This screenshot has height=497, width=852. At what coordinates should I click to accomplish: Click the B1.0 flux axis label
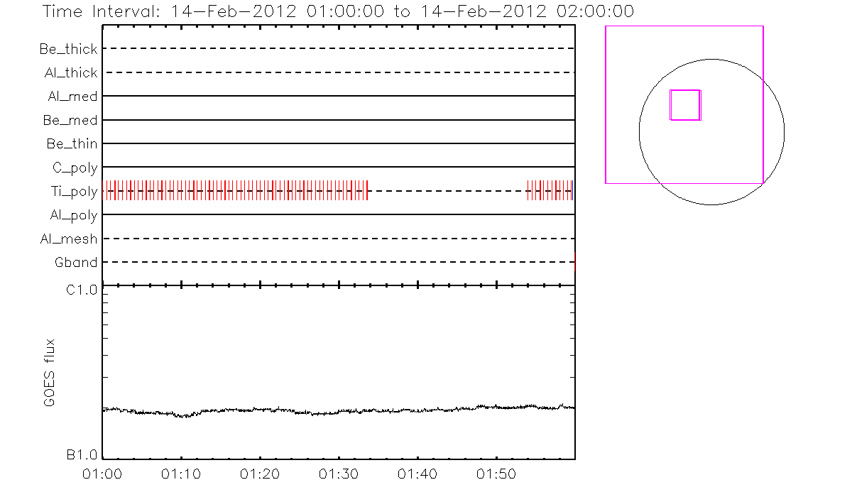(x=82, y=455)
